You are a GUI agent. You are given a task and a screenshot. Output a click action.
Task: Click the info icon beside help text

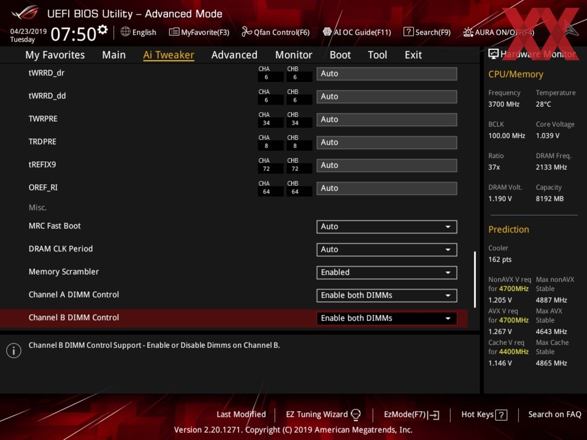tap(14, 350)
